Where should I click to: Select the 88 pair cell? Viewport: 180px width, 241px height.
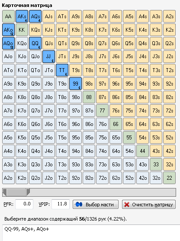coord(89,97)
